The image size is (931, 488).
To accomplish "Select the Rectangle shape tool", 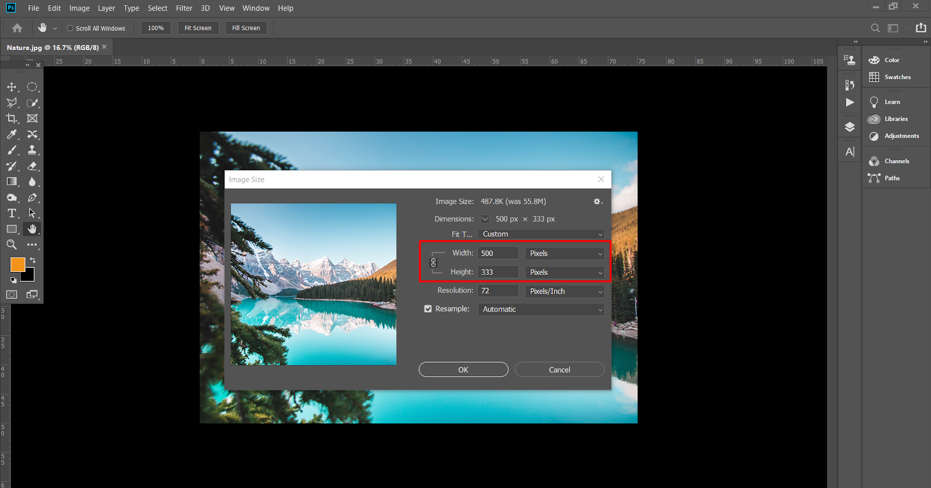I will (x=12, y=229).
